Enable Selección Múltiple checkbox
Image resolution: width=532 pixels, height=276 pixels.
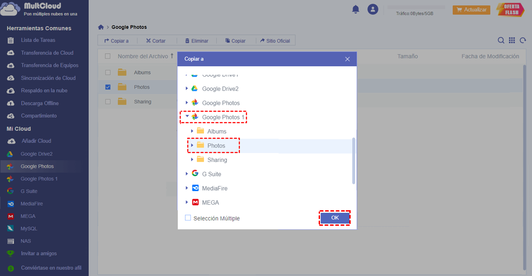(188, 218)
